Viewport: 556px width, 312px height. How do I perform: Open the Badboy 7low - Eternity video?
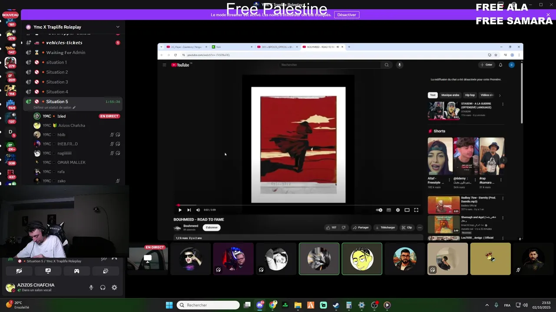click(x=443, y=205)
